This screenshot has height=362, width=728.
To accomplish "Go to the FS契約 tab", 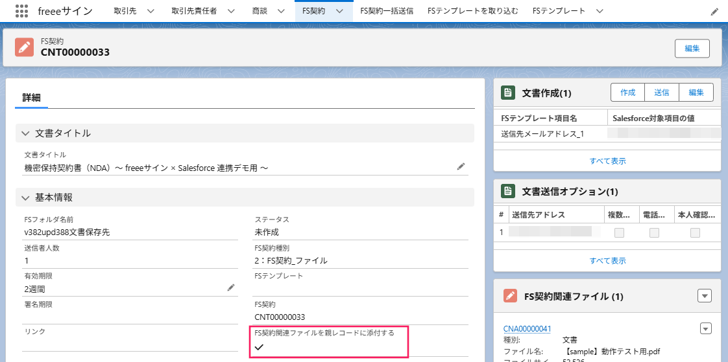I will pos(313,11).
